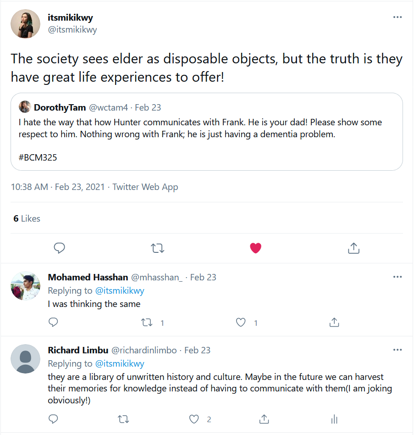Reply to the main itsmikikwy tweet
The width and height of the screenshot is (414, 435).
tap(60, 248)
